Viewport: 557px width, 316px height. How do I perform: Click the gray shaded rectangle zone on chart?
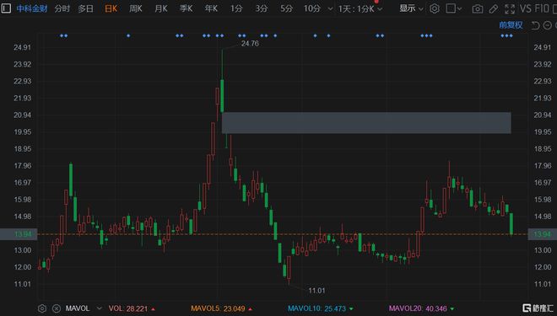tap(366, 123)
